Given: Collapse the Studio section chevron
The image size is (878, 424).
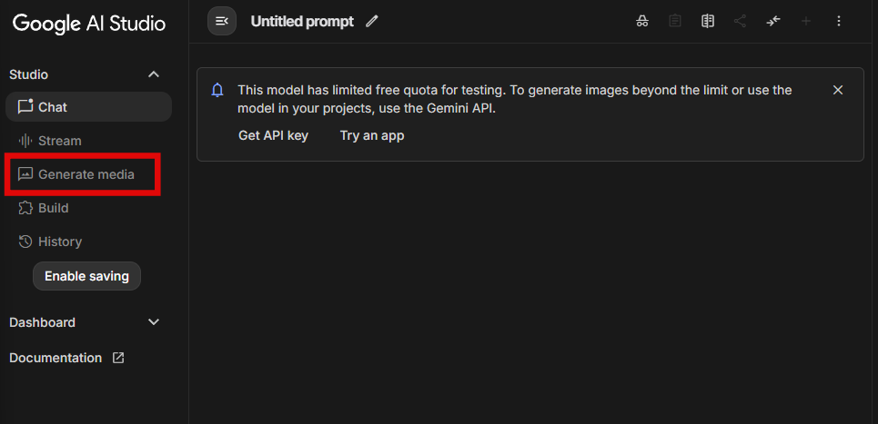Looking at the screenshot, I should click(154, 74).
